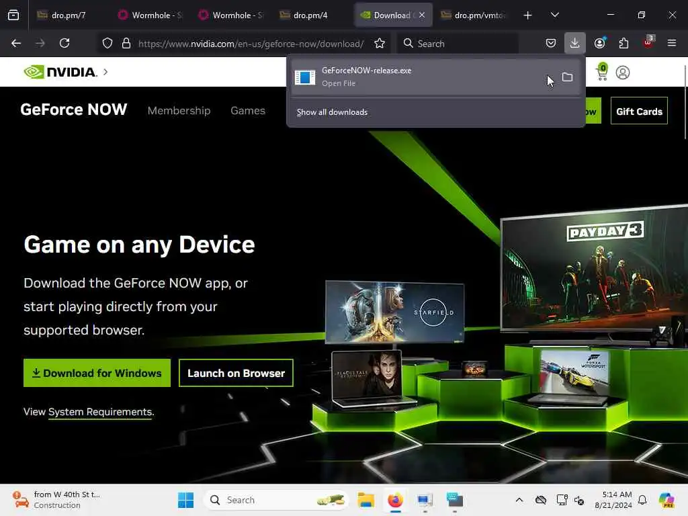688x516 pixels.
Task: Open the remote keyboard app on taskbar
Action: (x=455, y=500)
